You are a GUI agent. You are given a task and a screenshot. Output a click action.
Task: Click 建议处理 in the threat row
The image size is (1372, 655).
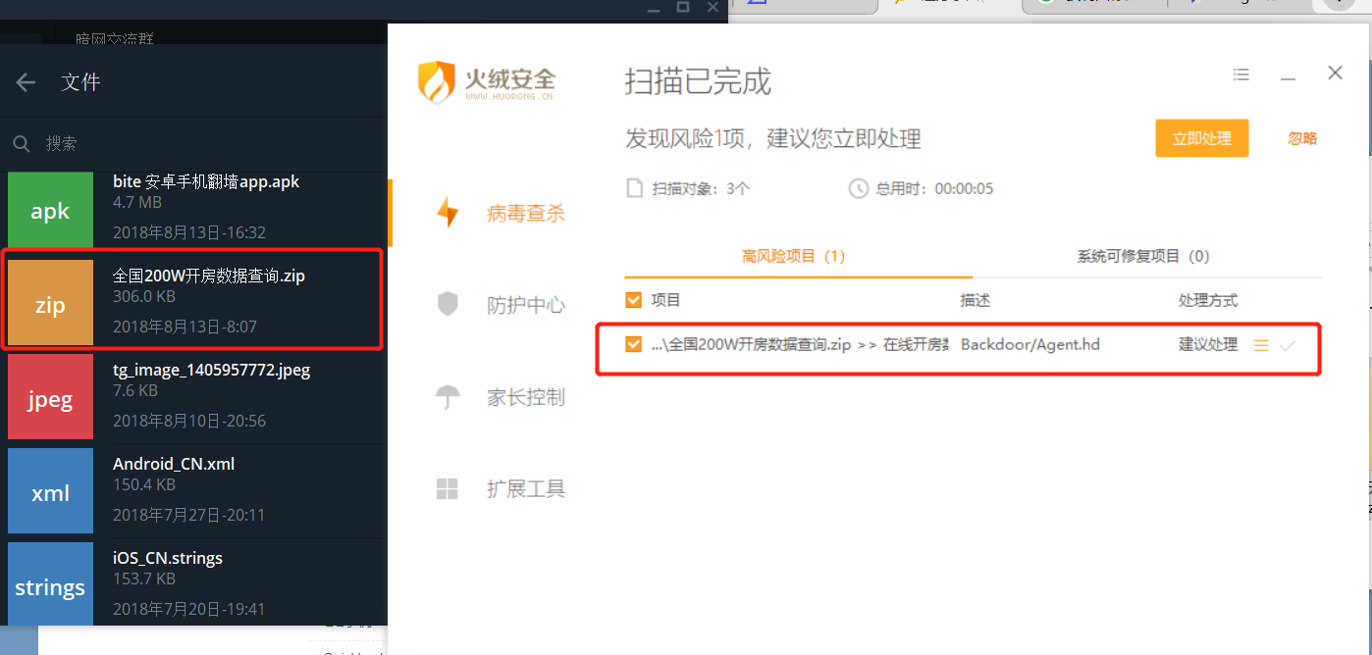pyautogui.click(x=1208, y=345)
